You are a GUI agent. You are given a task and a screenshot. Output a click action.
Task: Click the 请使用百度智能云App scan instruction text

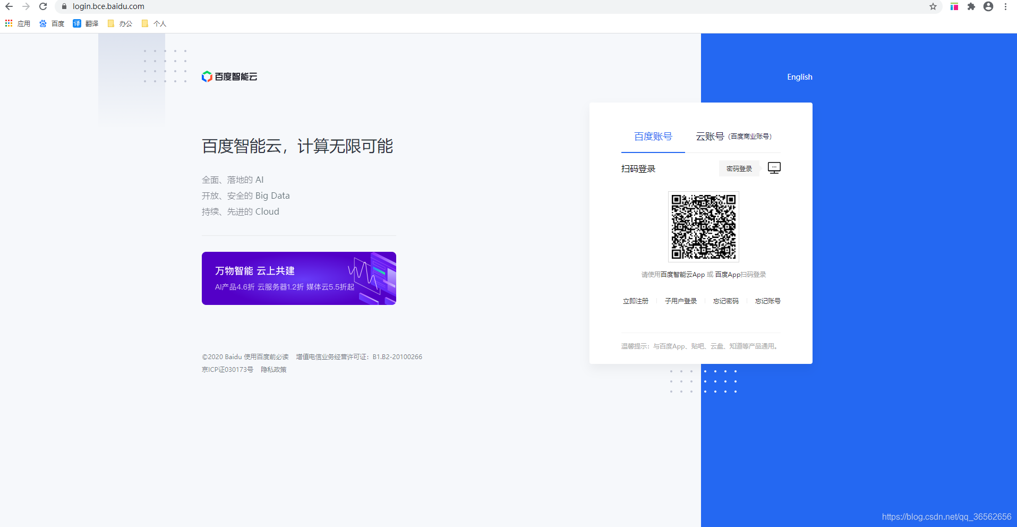coord(704,275)
